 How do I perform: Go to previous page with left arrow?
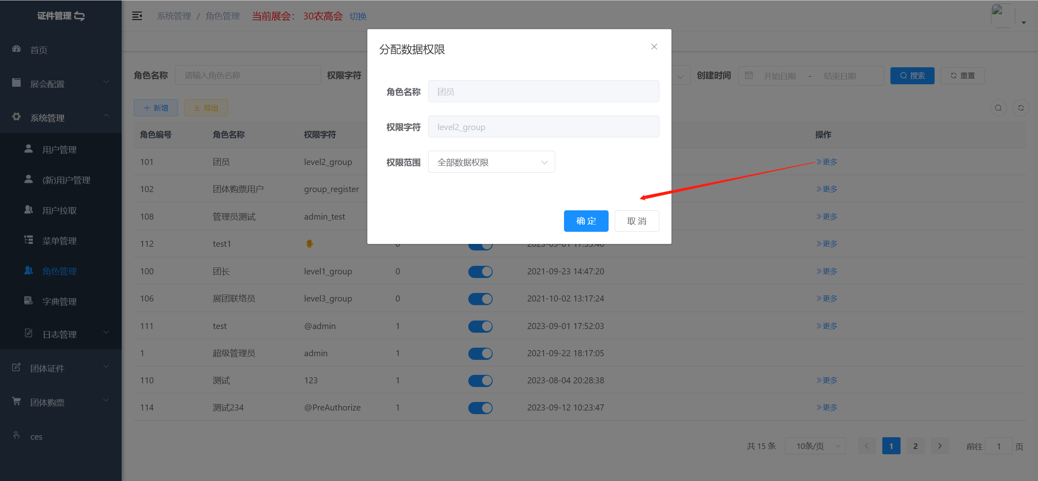coord(867,446)
